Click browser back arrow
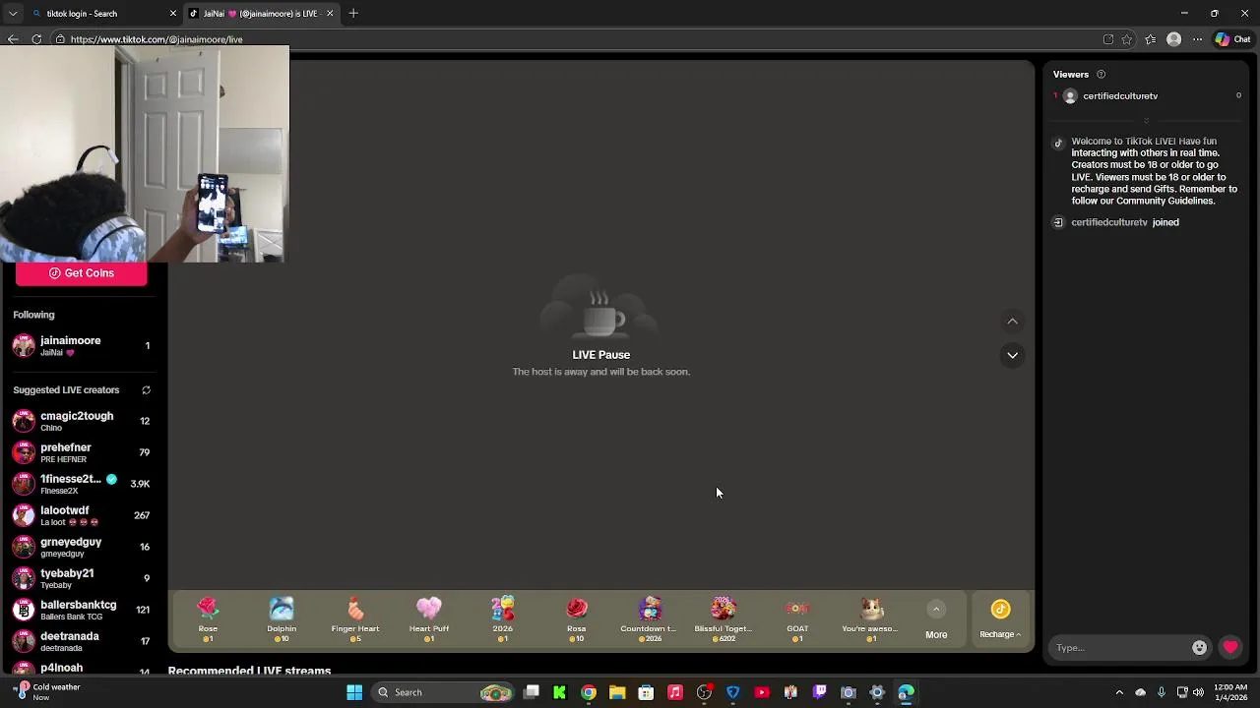1260x708 pixels. pos(13,39)
